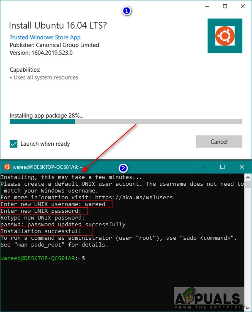Minimize the Install Ubuntu dialog

point(207,6)
